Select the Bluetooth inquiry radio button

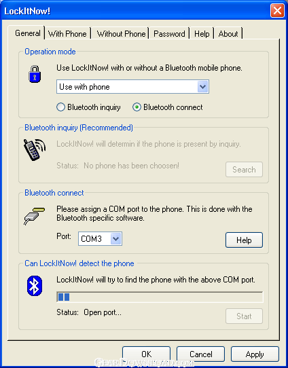(x=60, y=107)
